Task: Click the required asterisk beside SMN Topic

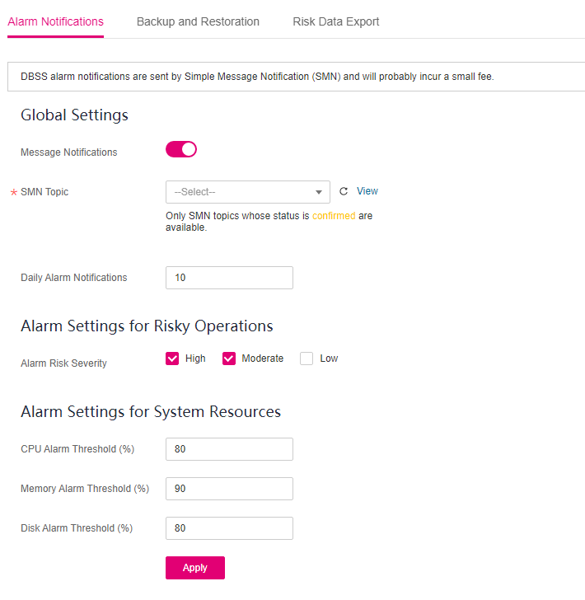Action: point(14,192)
